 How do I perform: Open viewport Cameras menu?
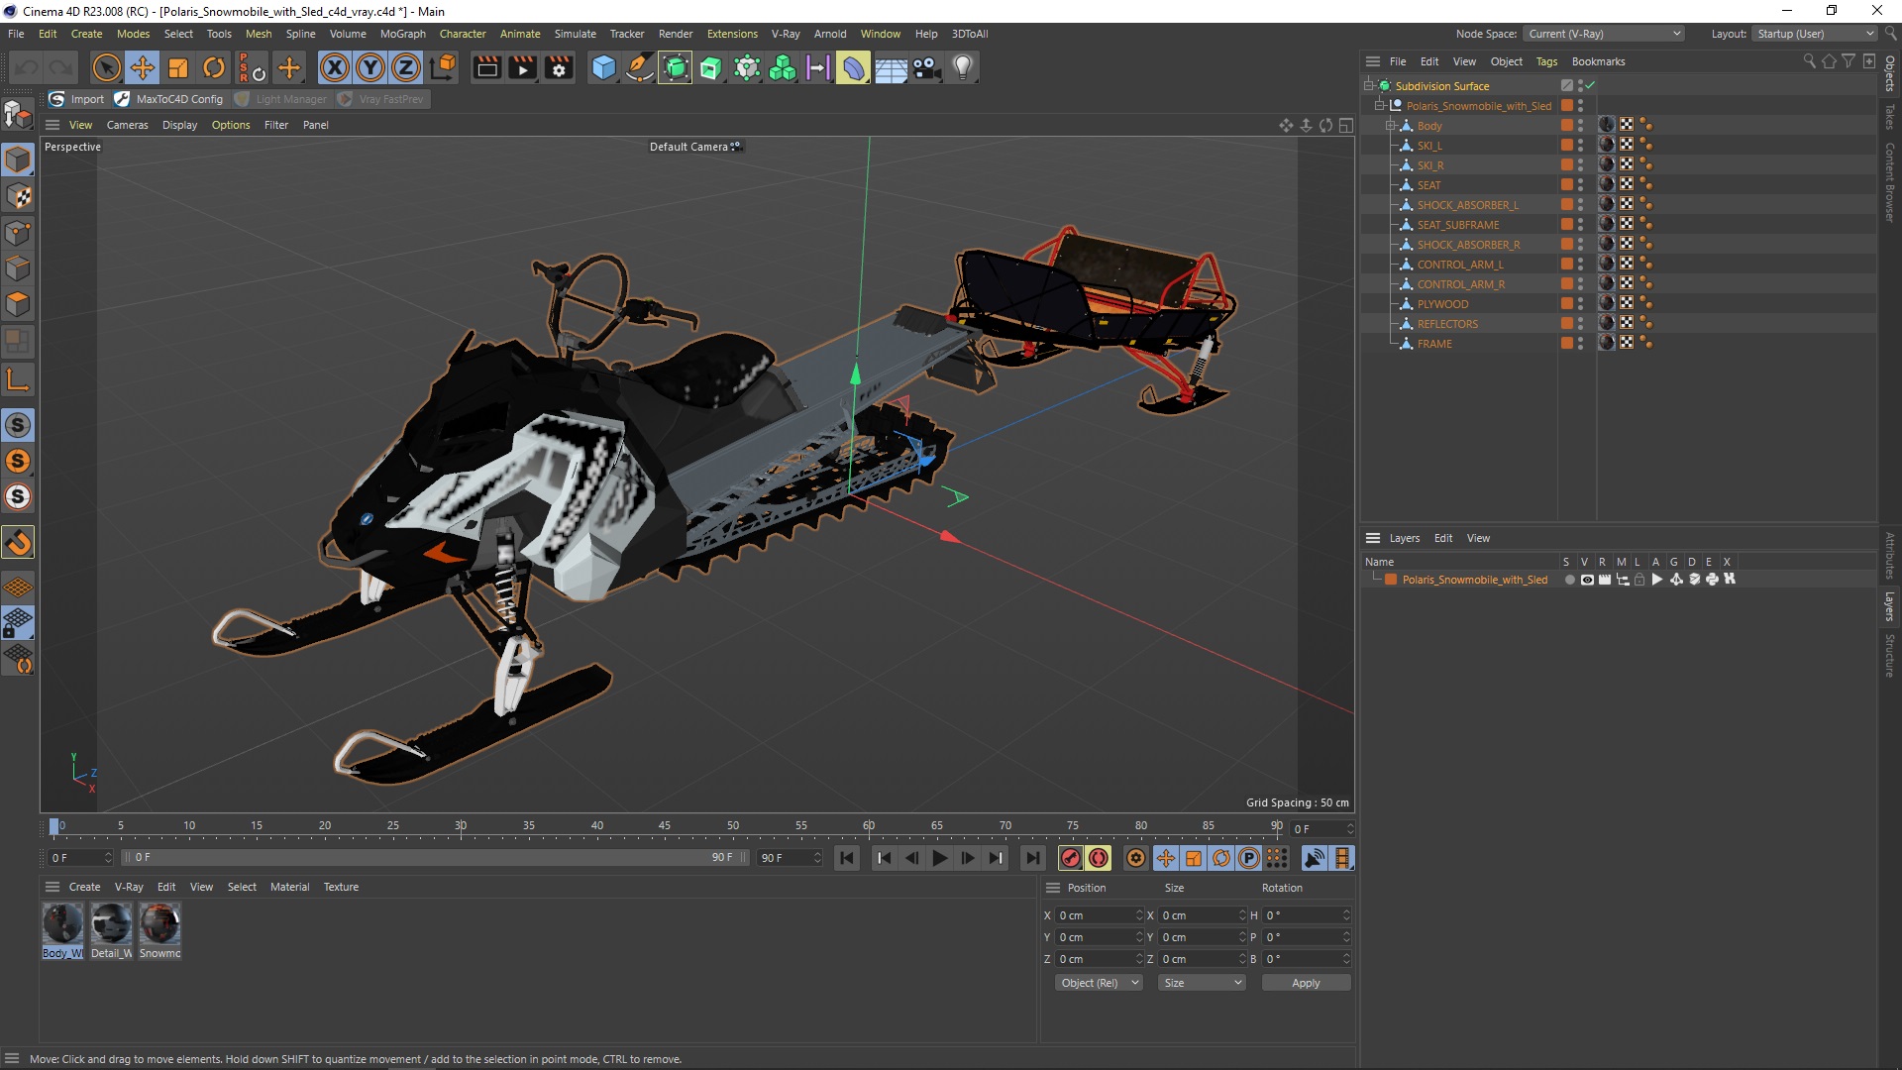127,125
